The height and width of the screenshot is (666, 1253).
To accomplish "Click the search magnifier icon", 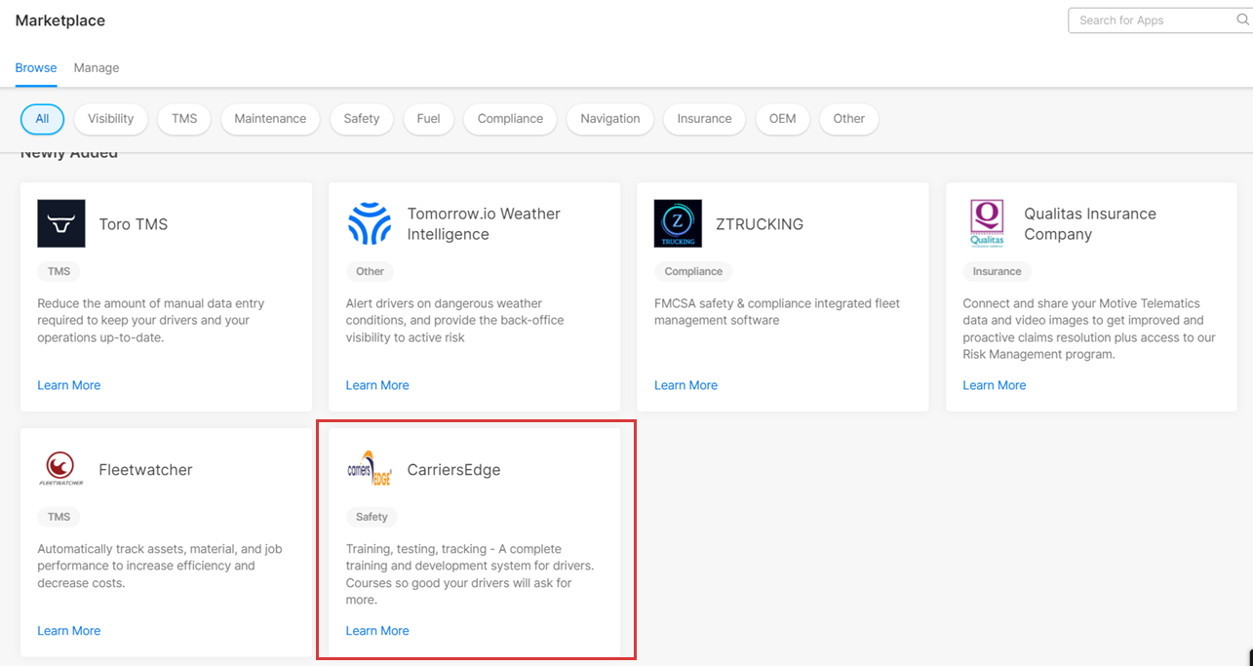I will coord(1243,20).
